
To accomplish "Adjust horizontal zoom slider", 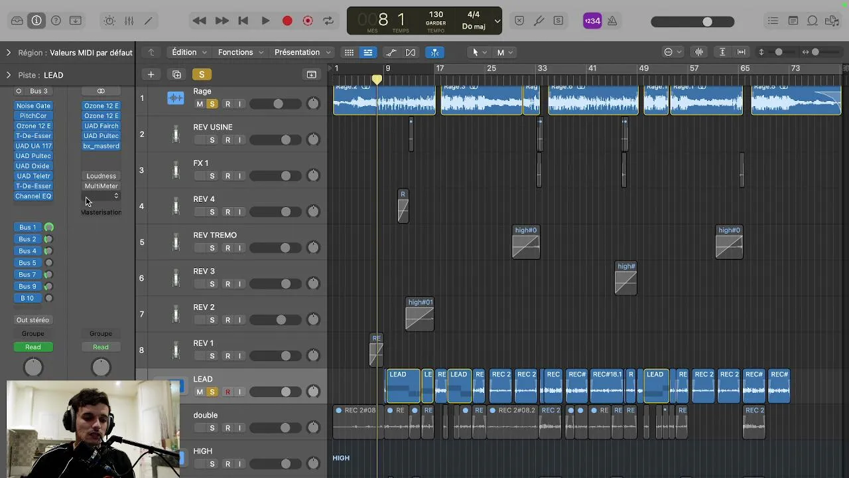I will [x=815, y=52].
